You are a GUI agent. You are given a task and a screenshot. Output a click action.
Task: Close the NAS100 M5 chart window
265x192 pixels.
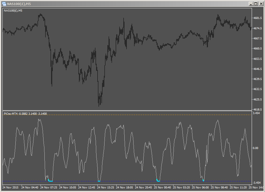[x=261, y=4]
